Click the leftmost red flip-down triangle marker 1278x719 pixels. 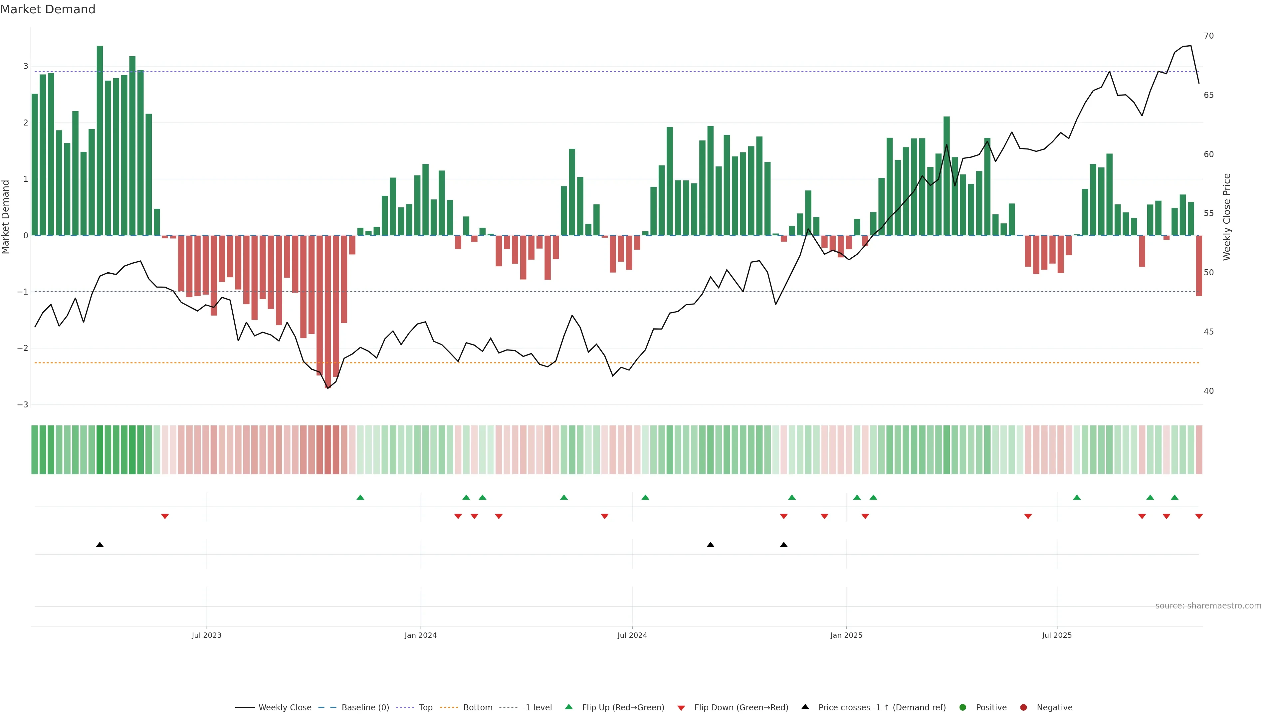click(x=165, y=517)
